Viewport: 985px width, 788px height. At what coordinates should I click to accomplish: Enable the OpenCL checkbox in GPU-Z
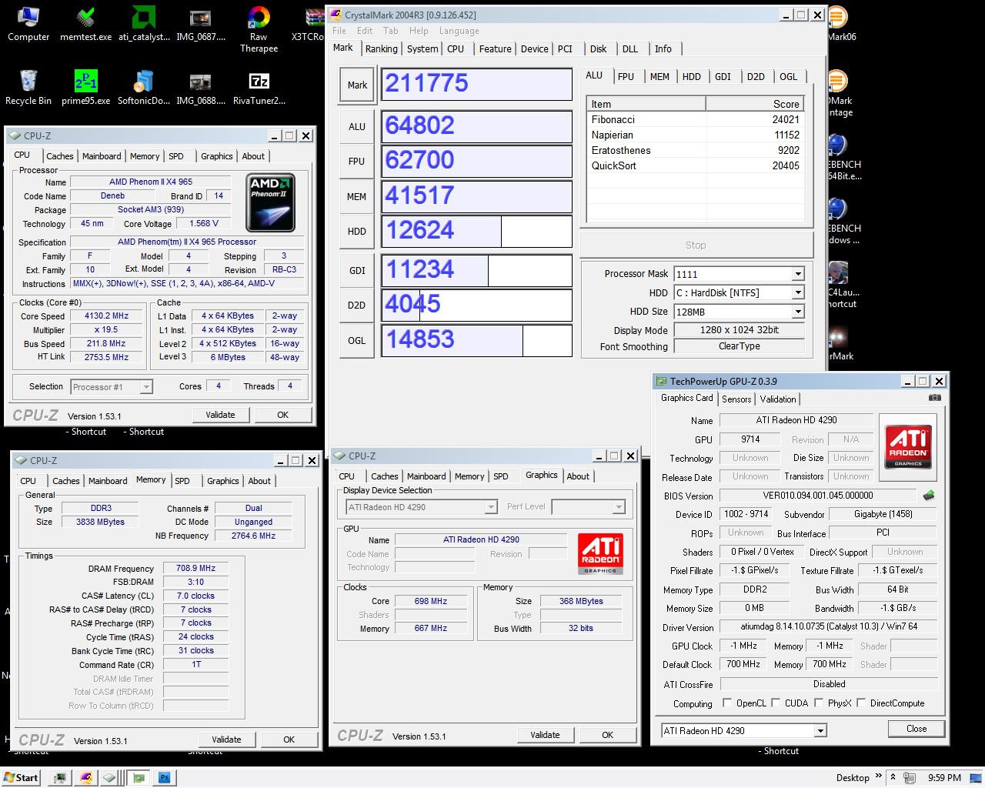tap(727, 703)
